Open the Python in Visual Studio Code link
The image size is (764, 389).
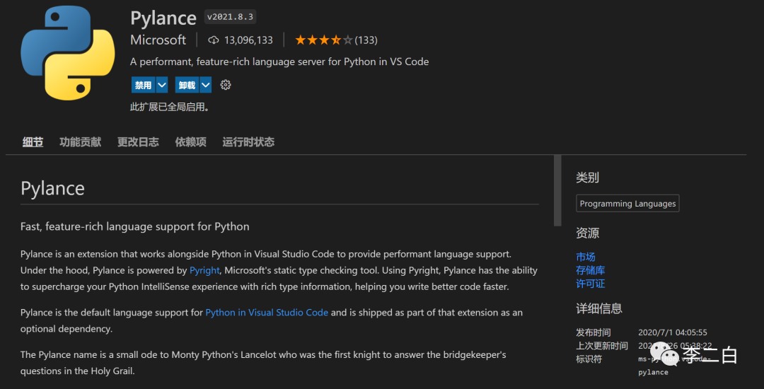click(267, 313)
